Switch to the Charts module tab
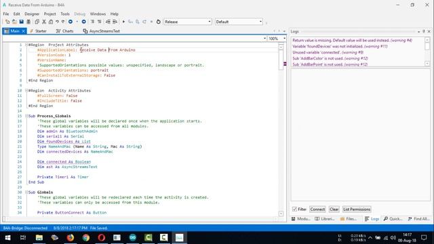 [x=65, y=31]
